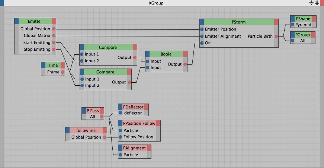Open the inputs menu on P Pass node

point(84,110)
